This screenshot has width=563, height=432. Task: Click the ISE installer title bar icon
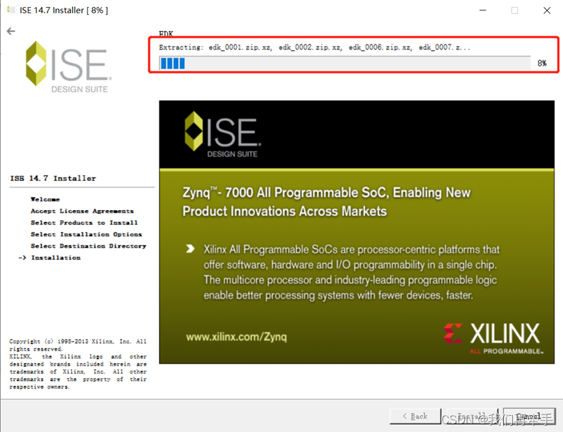(x=12, y=10)
